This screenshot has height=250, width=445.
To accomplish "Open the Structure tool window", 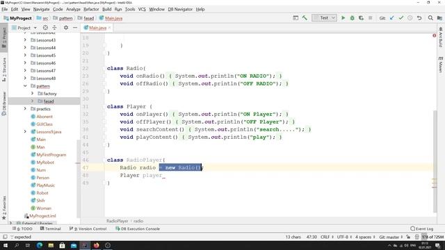I will (x=4, y=69).
